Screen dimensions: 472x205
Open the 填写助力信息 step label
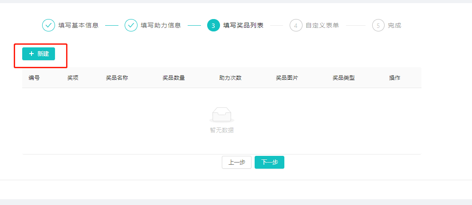pos(161,25)
